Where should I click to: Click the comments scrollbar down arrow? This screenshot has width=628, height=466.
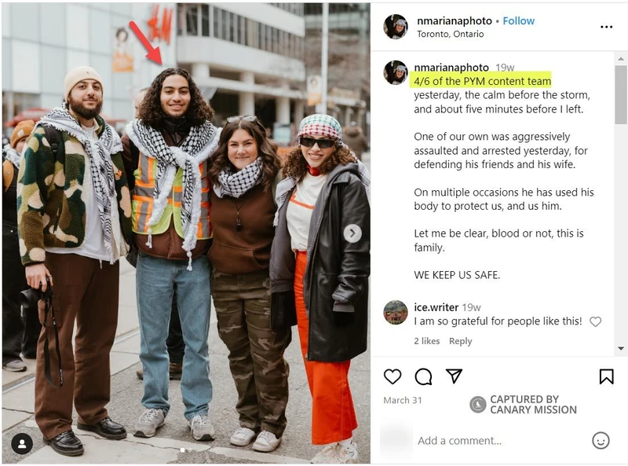tap(620, 348)
